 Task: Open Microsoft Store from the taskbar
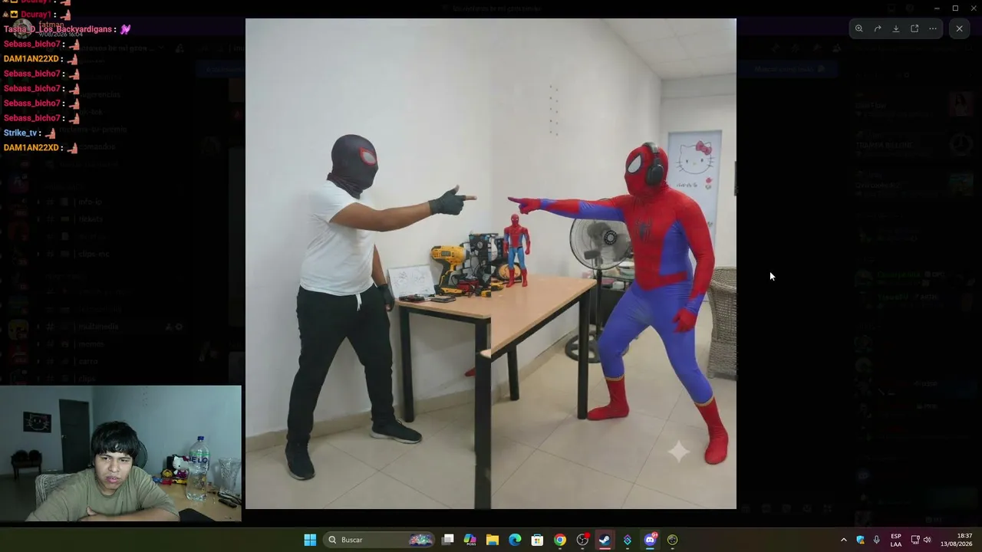(537, 540)
